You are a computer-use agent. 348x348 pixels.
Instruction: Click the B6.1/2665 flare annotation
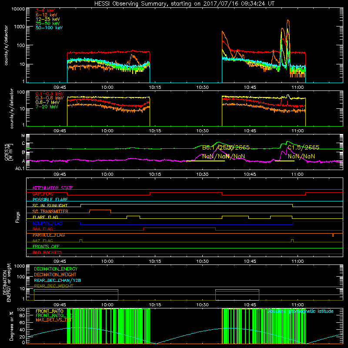point(218,147)
